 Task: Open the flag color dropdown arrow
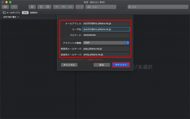pos(82,7)
